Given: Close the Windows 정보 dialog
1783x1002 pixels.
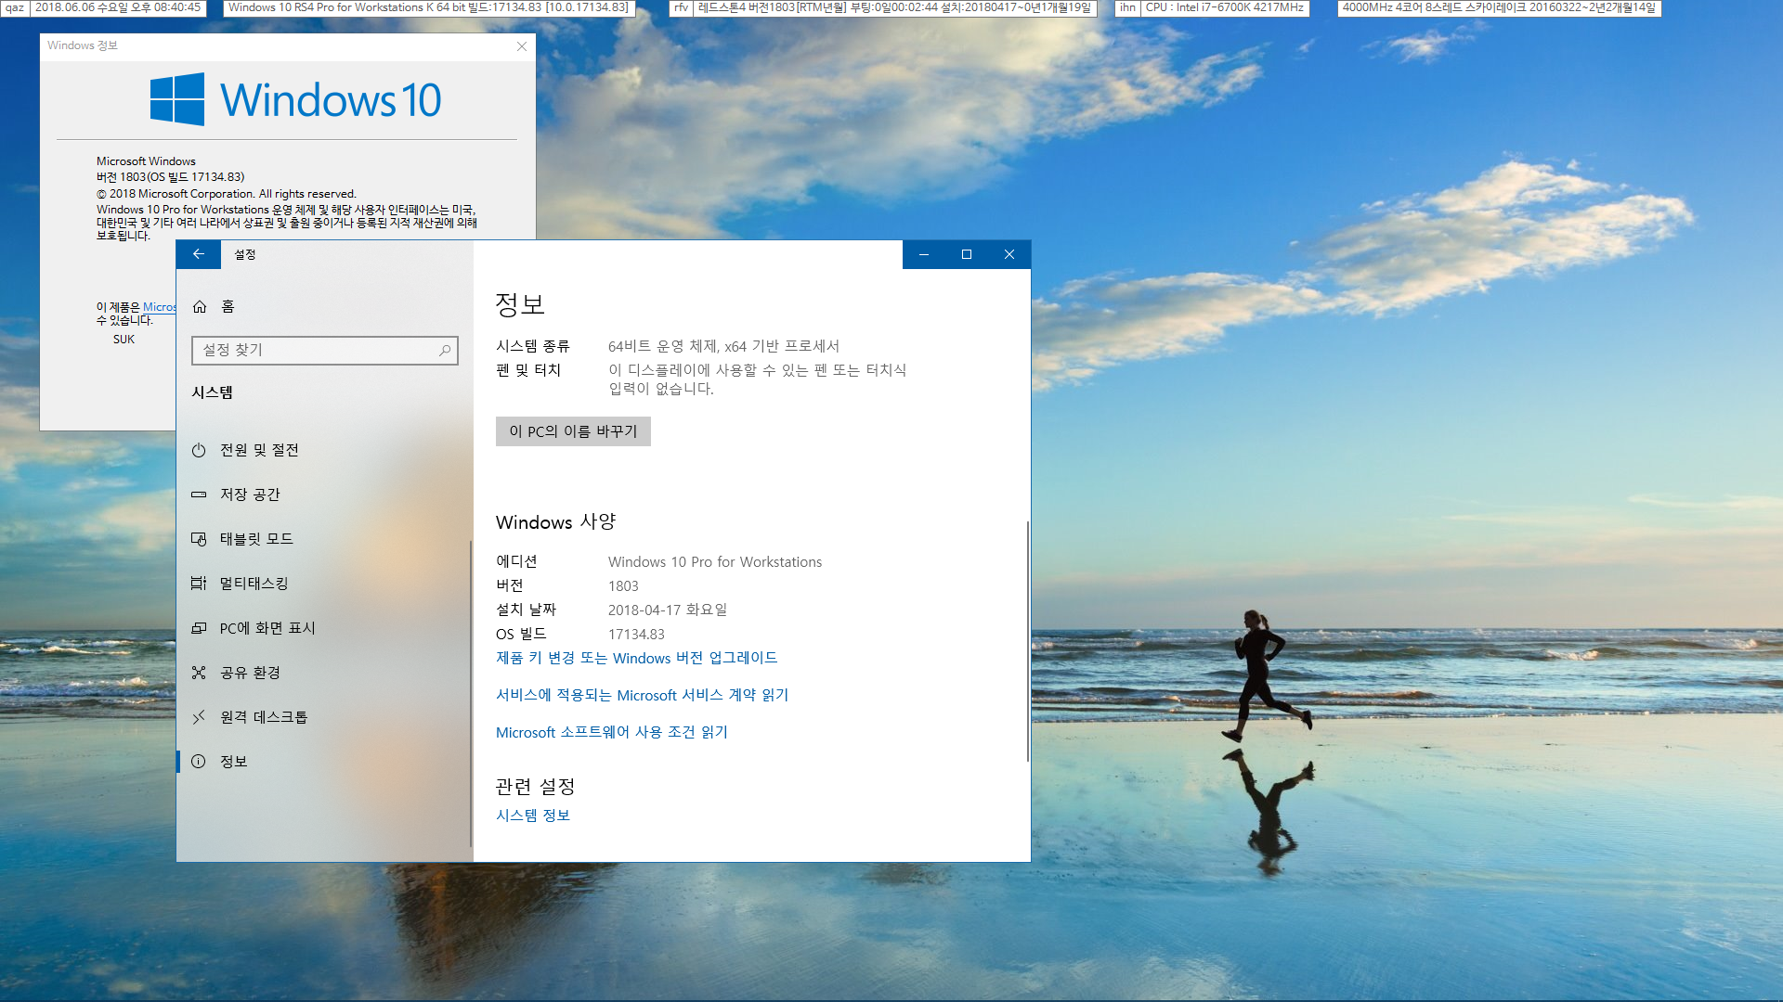Looking at the screenshot, I should 522,46.
